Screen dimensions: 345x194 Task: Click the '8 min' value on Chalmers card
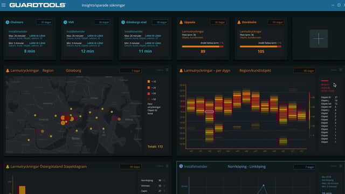(30, 51)
